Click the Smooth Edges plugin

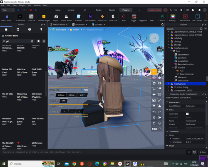(x=44, y=18)
